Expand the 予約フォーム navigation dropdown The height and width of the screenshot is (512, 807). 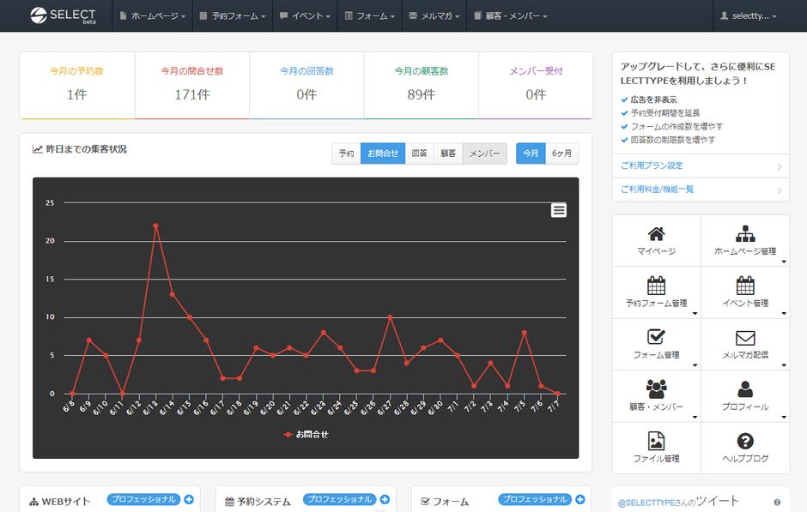pyautogui.click(x=234, y=16)
